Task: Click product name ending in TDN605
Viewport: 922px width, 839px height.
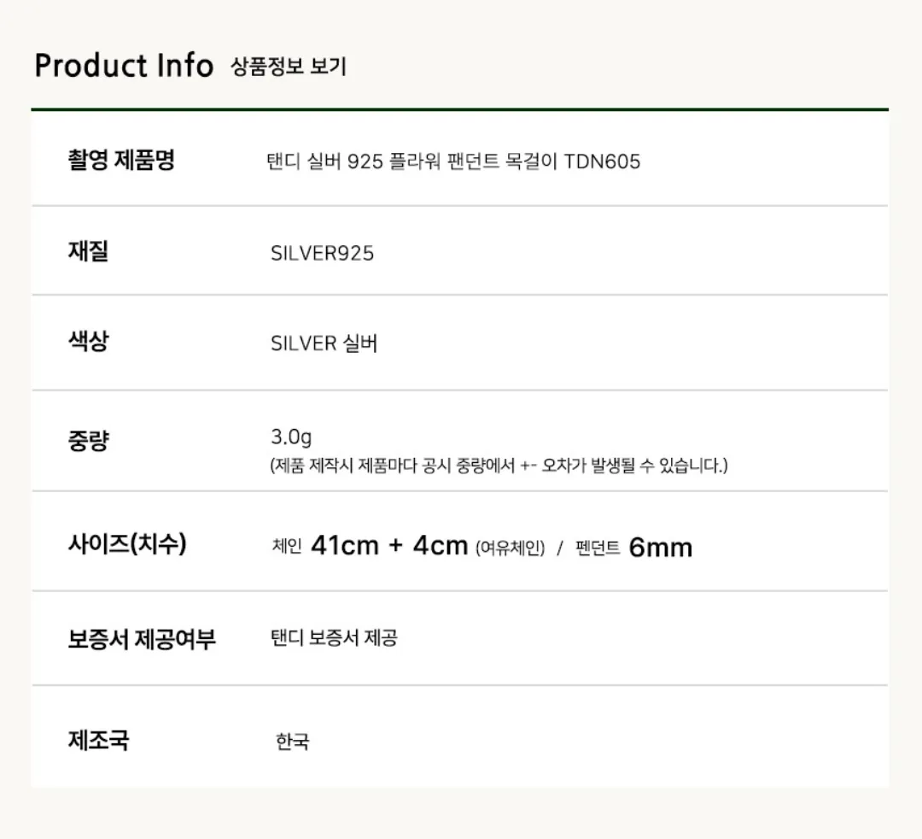Action: click(453, 161)
